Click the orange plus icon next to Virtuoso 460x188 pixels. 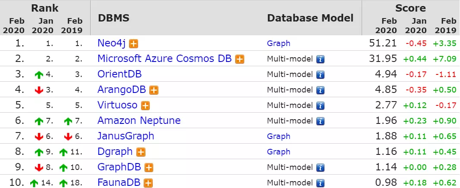coord(145,105)
